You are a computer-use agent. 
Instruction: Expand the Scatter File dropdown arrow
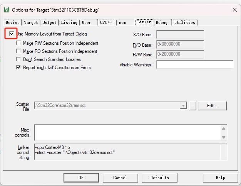(183, 106)
